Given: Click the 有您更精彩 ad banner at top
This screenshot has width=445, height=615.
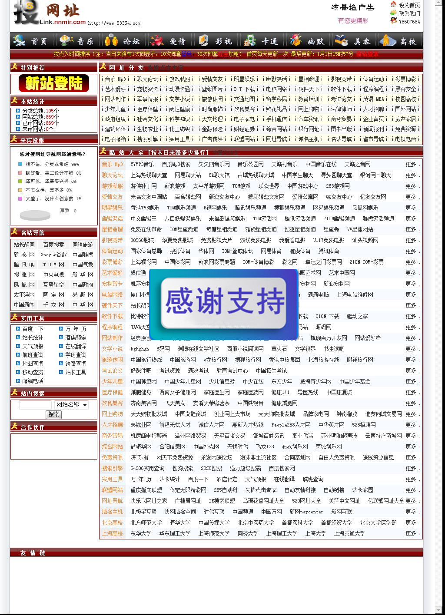Looking at the screenshot, I should tap(353, 20).
